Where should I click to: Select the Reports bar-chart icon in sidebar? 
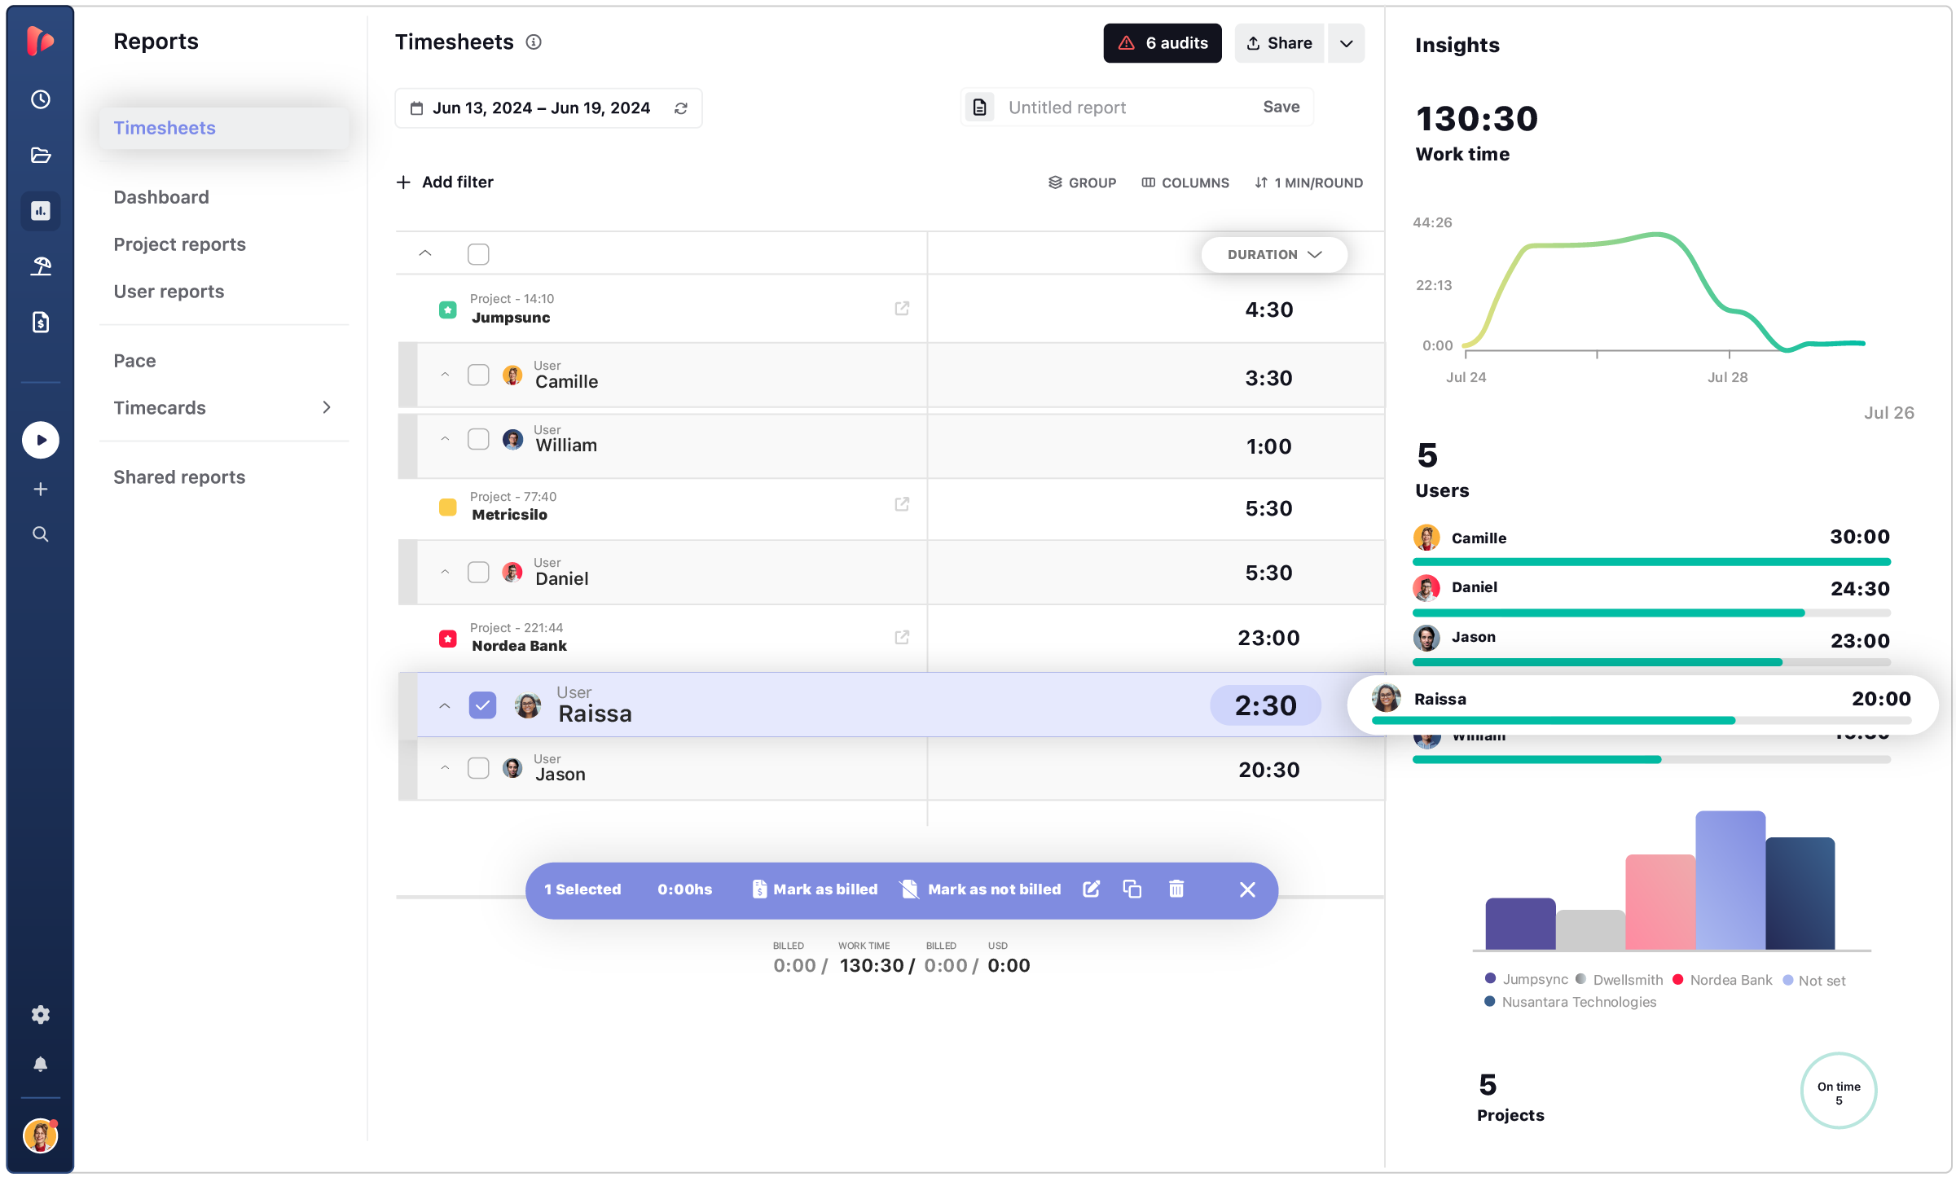(40, 211)
